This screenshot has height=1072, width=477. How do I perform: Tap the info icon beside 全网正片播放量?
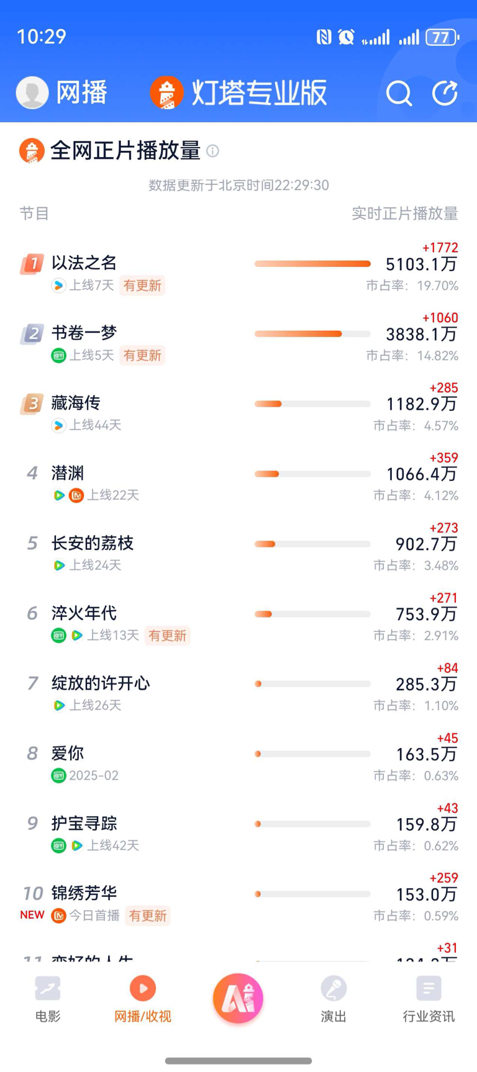(x=212, y=151)
